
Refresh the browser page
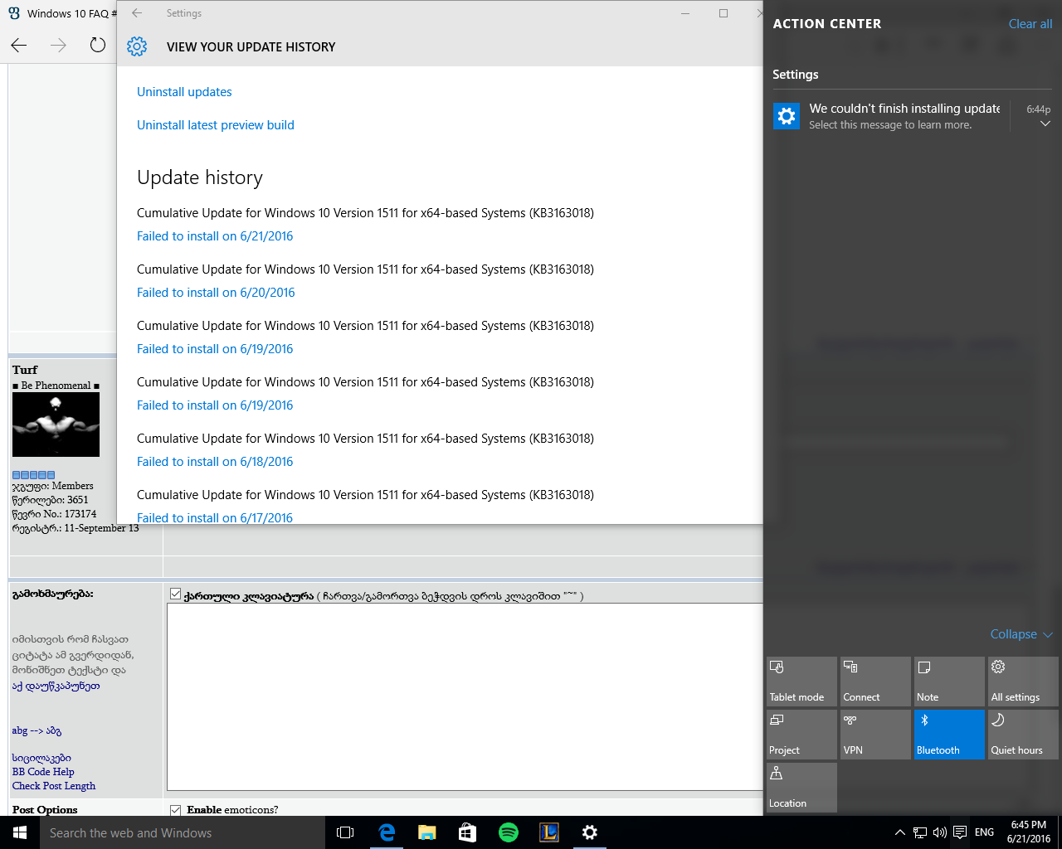(x=98, y=46)
